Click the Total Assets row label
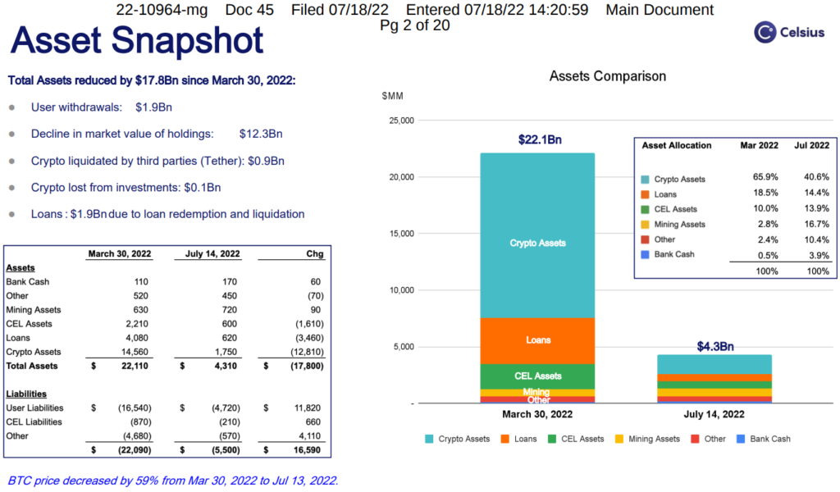Image resolution: width=840 pixels, height=492 pixels. [x=32, y=366]
